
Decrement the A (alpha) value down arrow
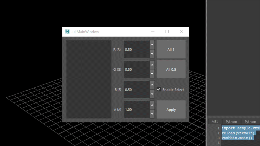[x=152, y=114]
